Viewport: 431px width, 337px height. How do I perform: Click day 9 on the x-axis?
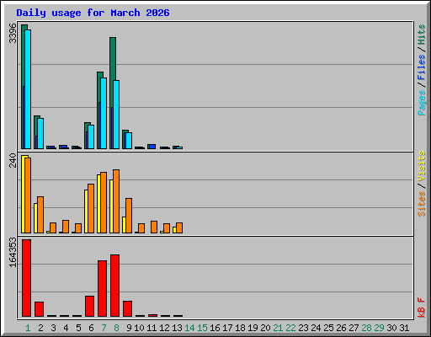click(x=129, y=328)
